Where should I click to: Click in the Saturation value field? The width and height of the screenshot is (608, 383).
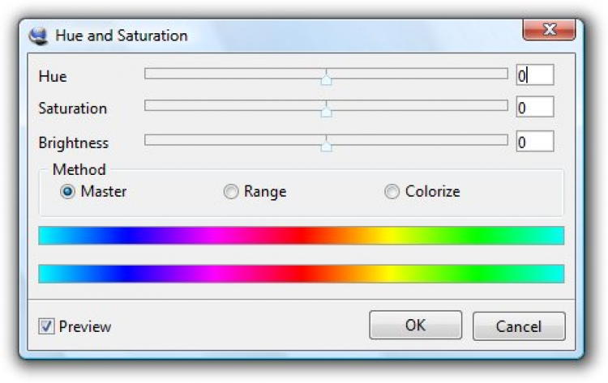click(x=535, y=107)
